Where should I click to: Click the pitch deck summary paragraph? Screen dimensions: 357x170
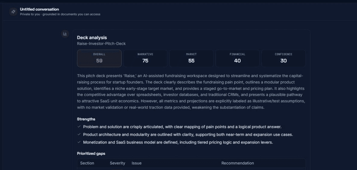pyautogui.click(x=191, y=92)
